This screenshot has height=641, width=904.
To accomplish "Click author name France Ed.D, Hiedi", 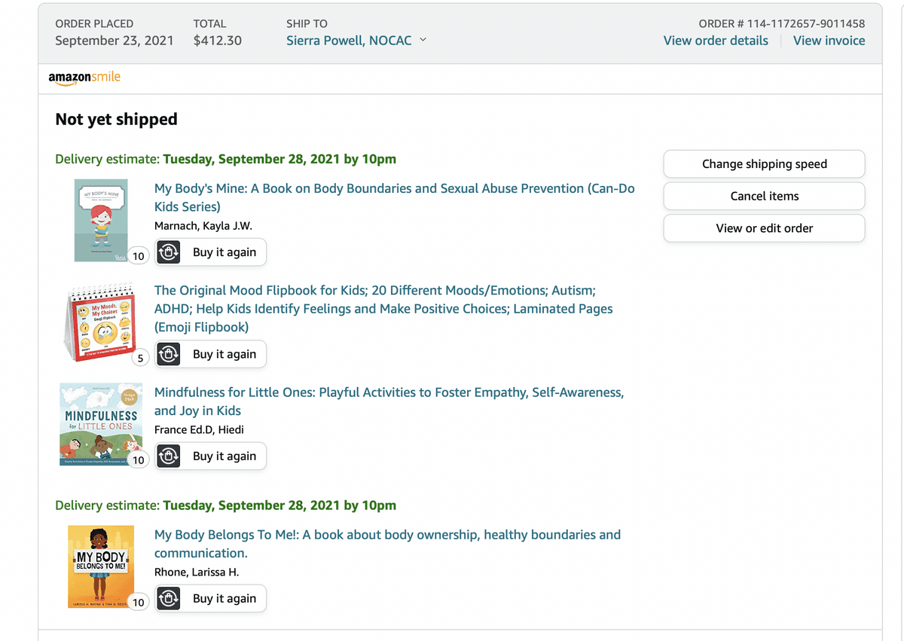I will click(x=199, y=430).
